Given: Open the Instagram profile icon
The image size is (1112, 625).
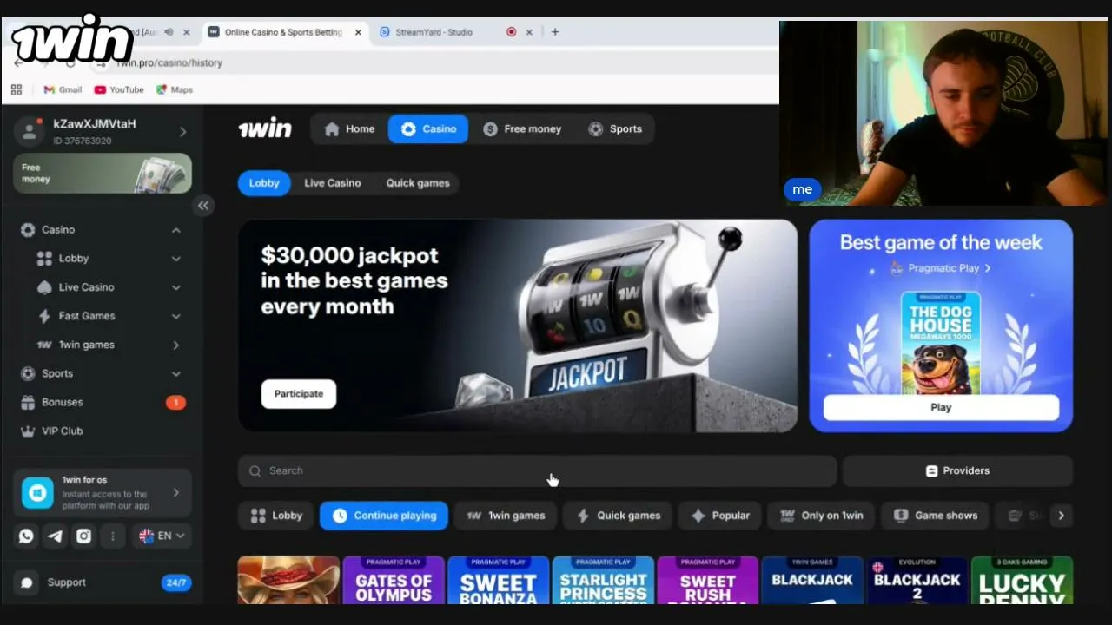Looking at the screenshot, I should coord(83,536).
